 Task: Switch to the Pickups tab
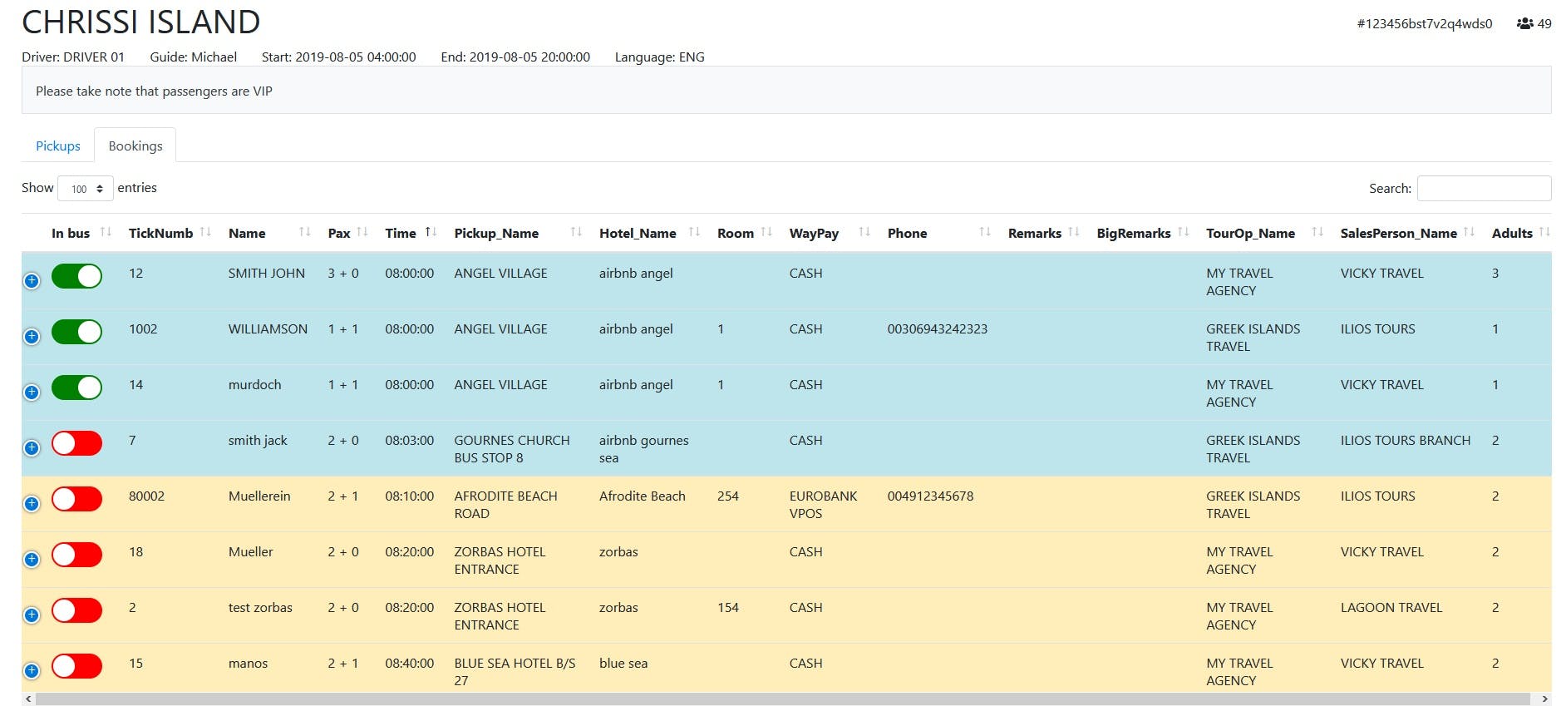click(58, 146)
